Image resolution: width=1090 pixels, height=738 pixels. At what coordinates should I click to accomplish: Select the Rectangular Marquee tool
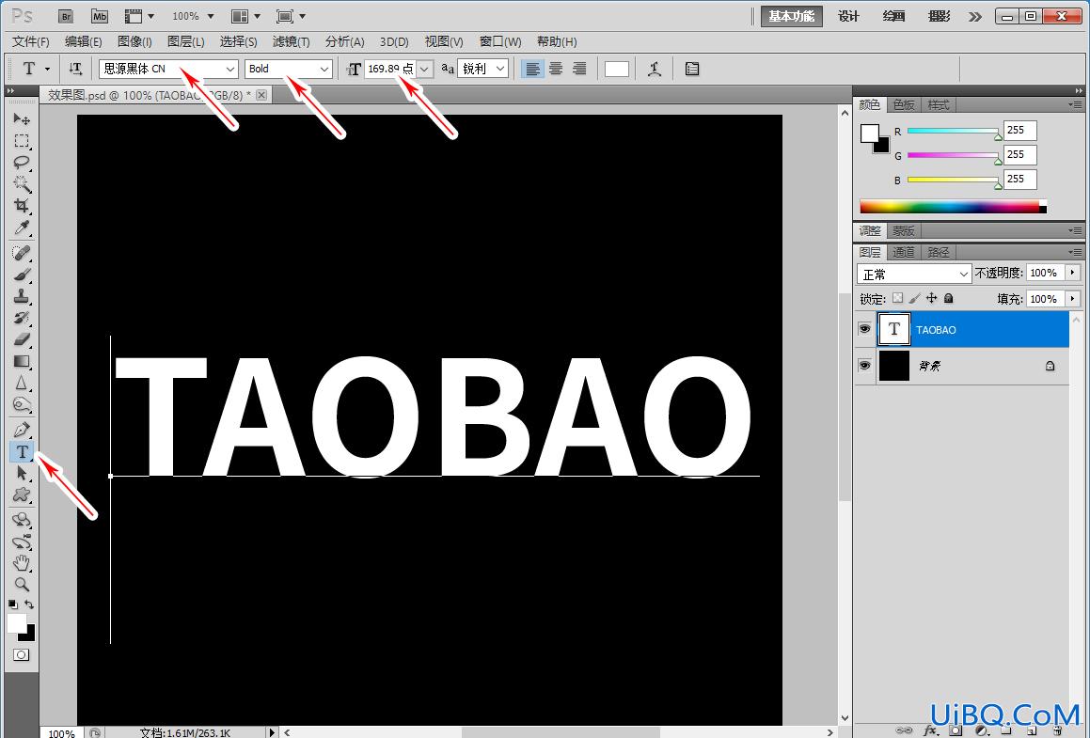(x=22, y=141)
